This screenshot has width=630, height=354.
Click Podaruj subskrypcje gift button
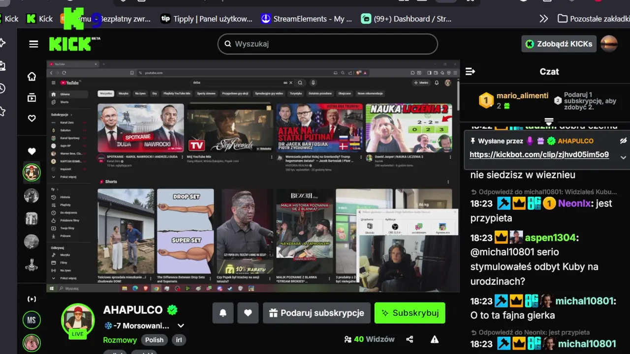pos(316,313)
